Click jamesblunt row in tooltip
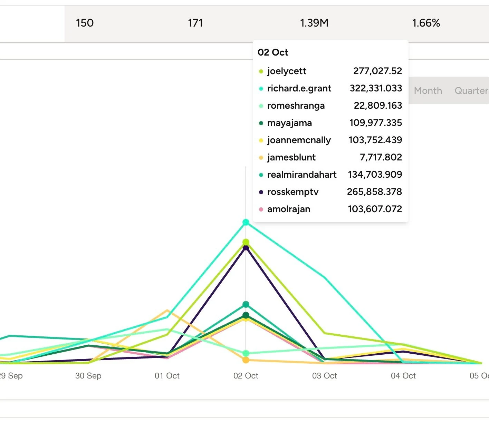Viewport: 489px width, 423px height. click(x=330, y=157)
